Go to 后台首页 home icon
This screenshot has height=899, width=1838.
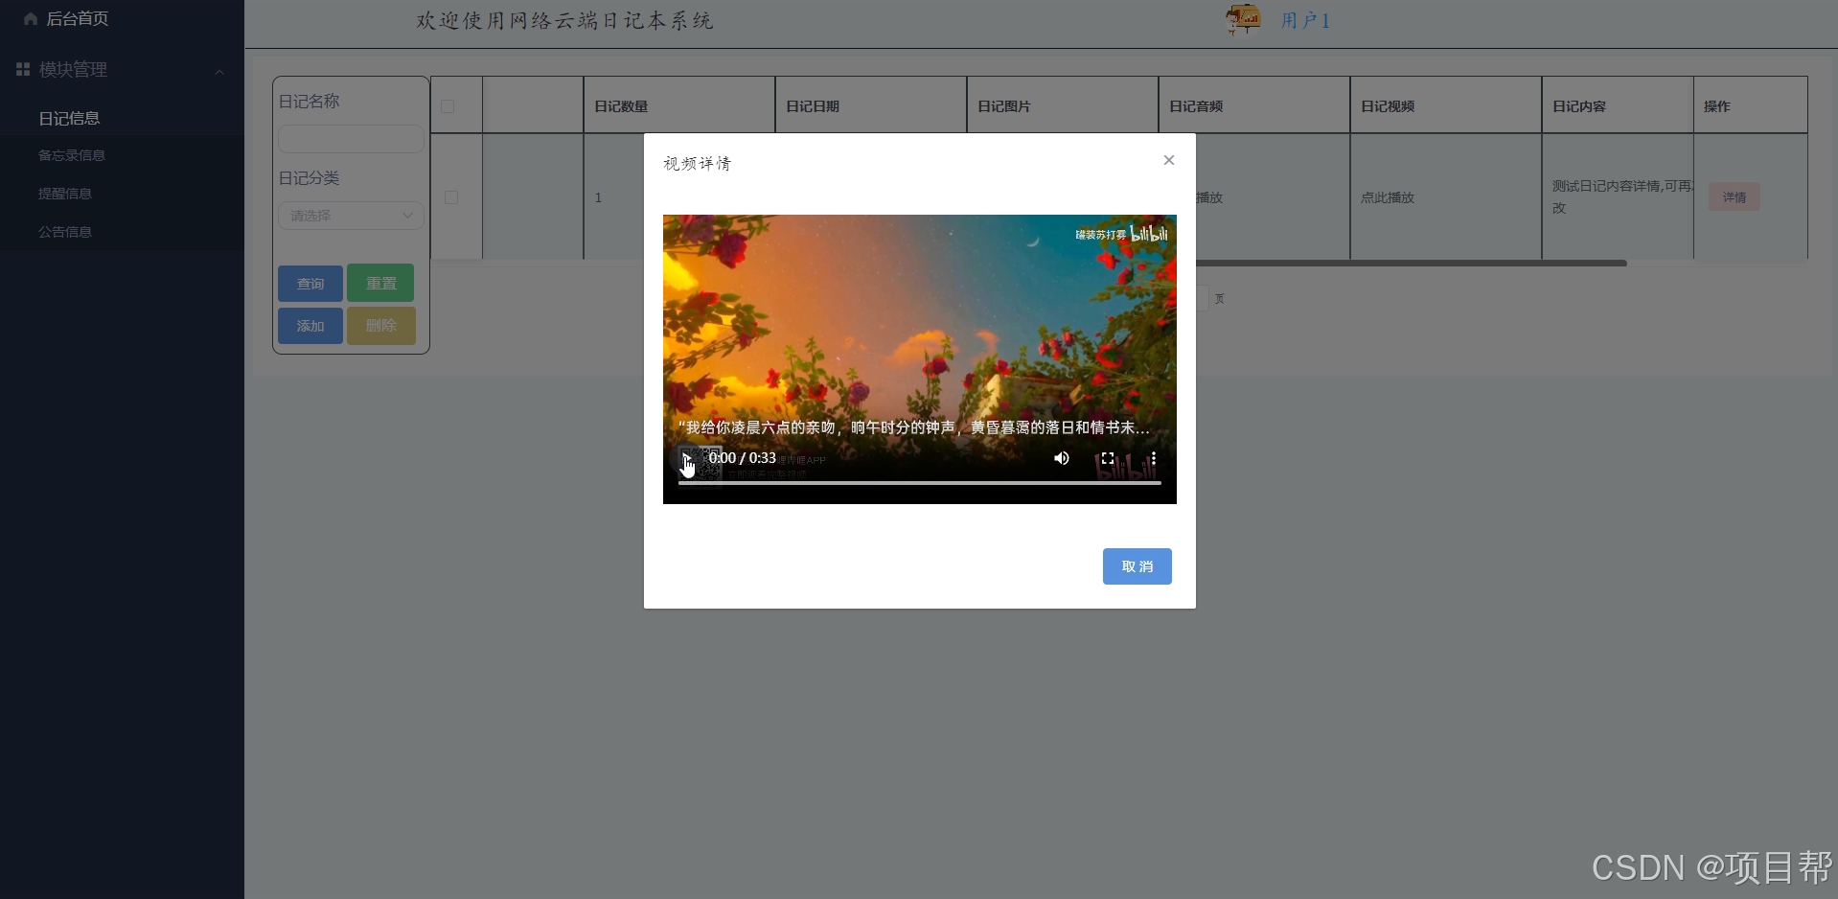[x=30, y=18]
